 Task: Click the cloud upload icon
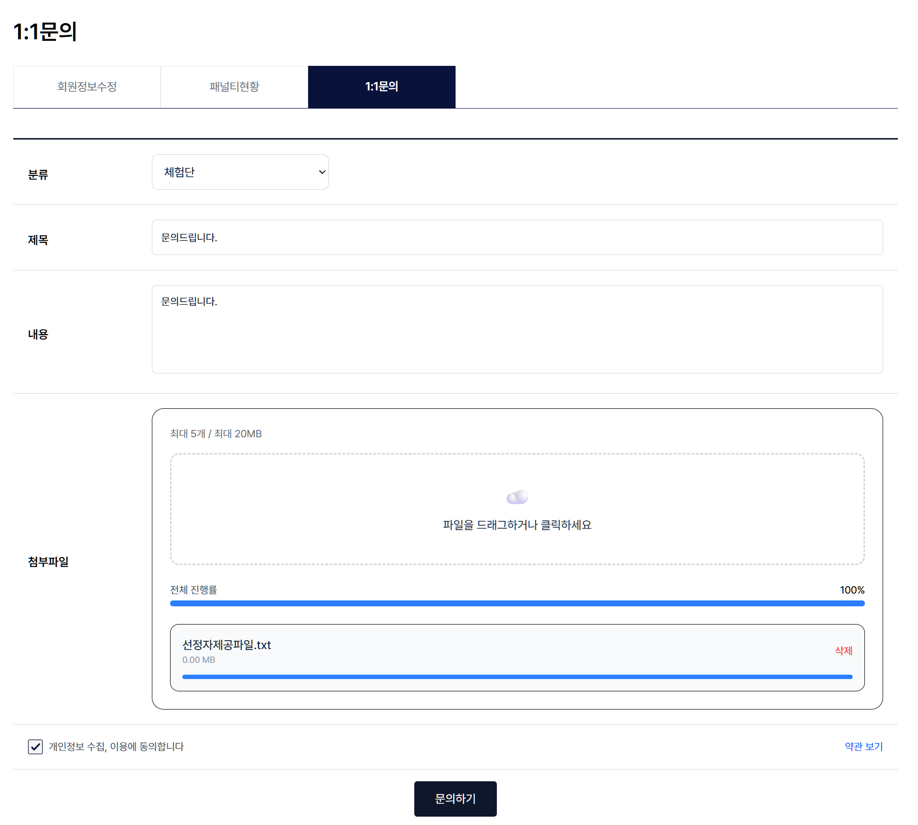(517, 497)
